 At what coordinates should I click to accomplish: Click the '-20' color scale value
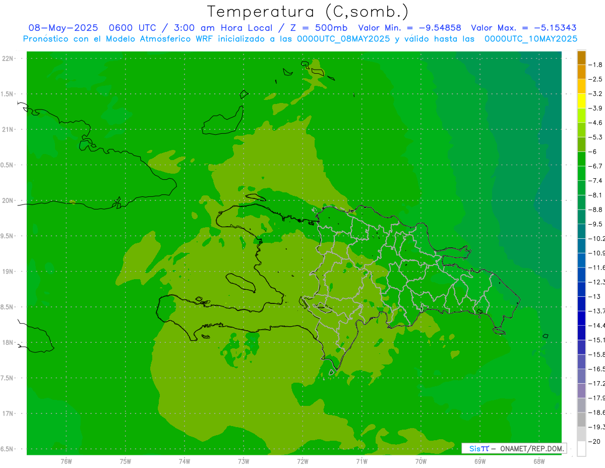point(594,441)
